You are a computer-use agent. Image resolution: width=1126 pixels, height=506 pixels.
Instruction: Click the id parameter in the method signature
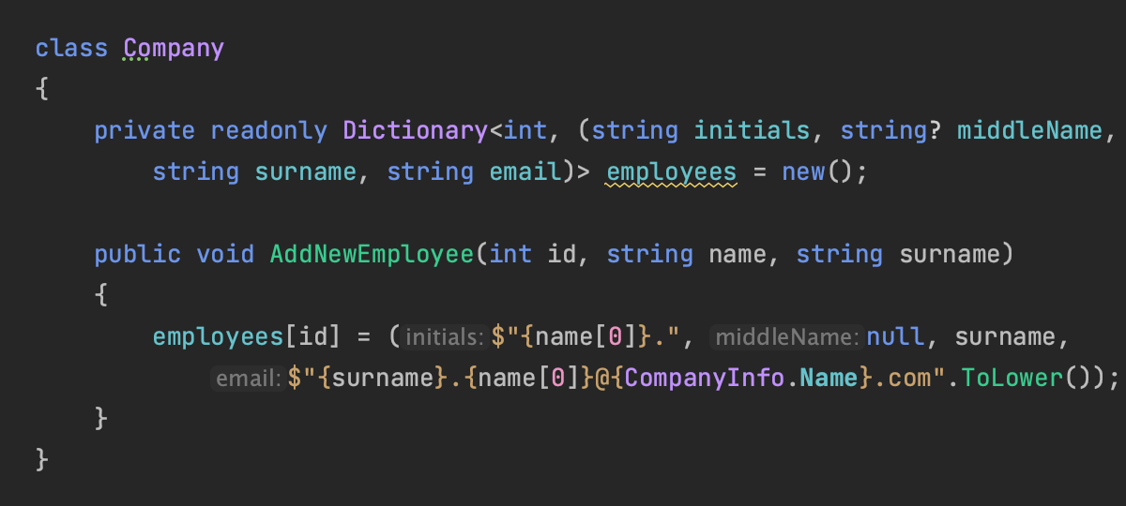pyautogui.click(x=561, y=254)
